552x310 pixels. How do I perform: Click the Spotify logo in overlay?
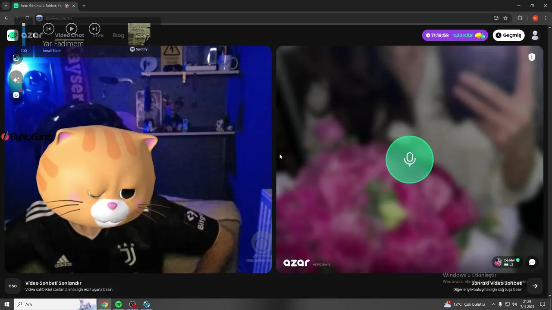coord(139,49)
